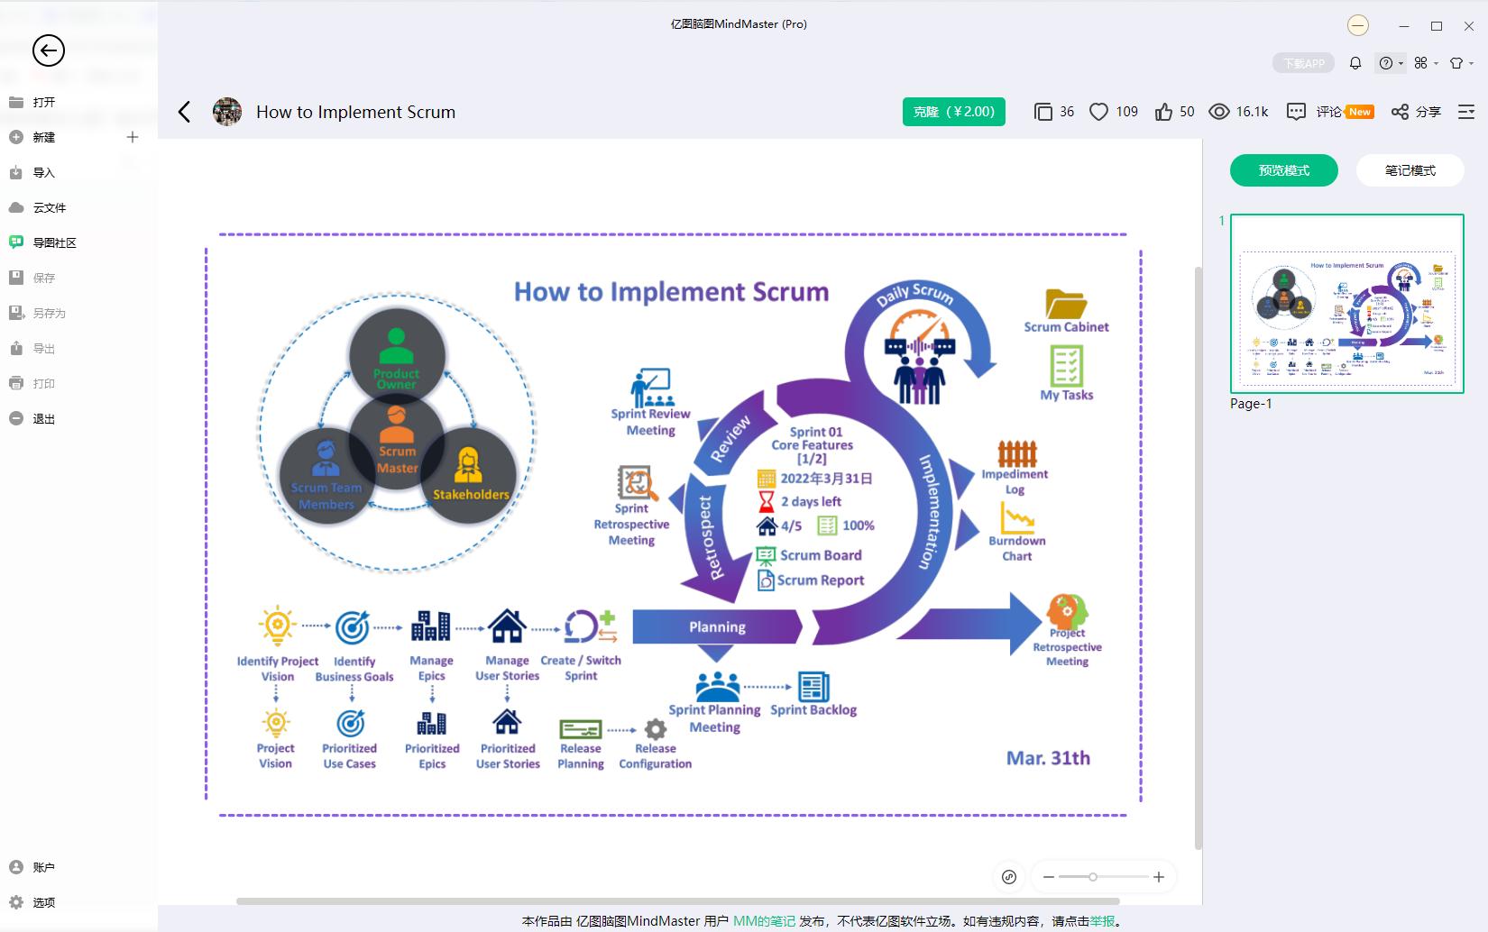Screen dimensions: 1488x932
Task: Click the plus icon next to 新建
Action: 133,137
